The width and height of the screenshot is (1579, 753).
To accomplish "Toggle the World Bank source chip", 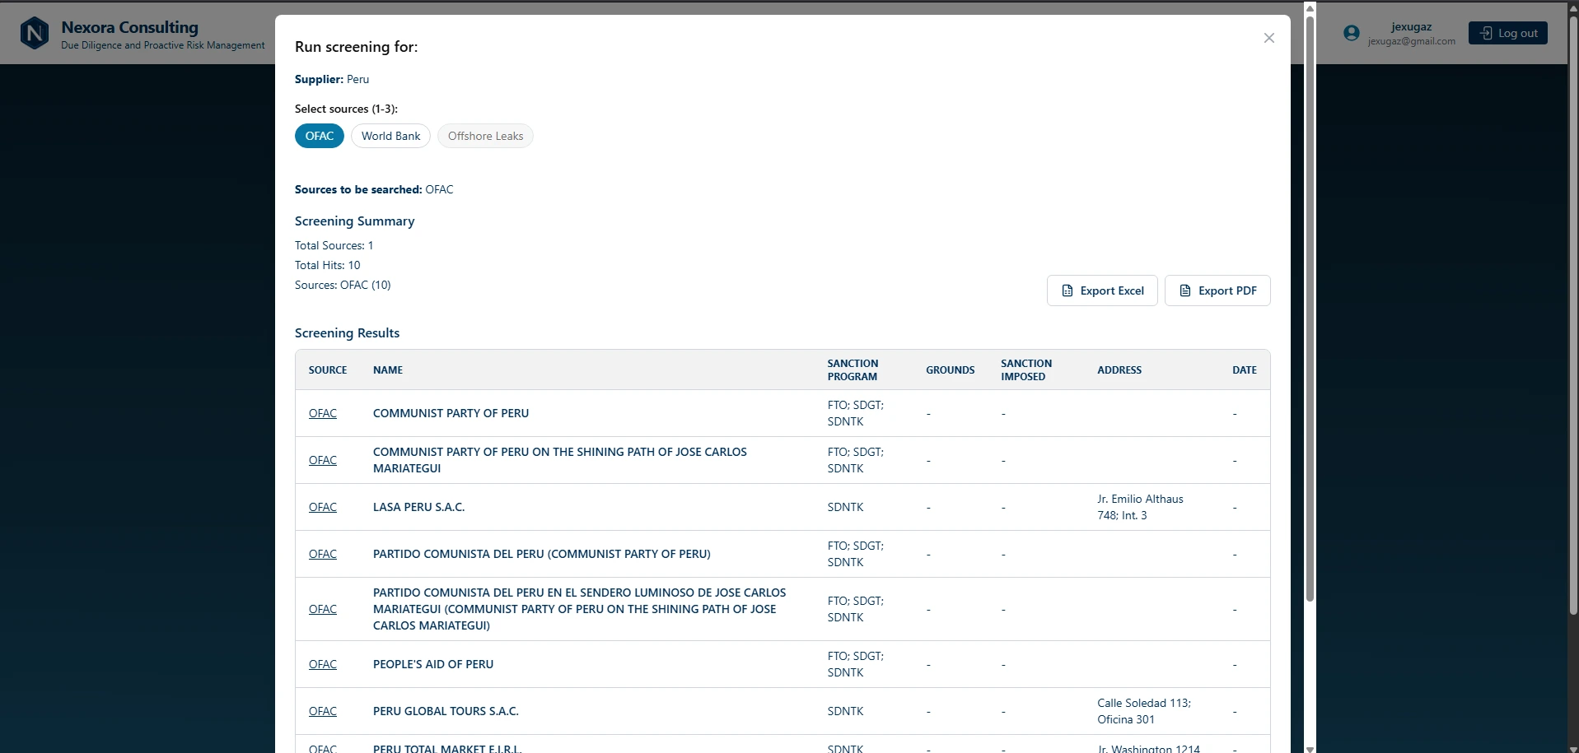I will [x=390, y=136].
